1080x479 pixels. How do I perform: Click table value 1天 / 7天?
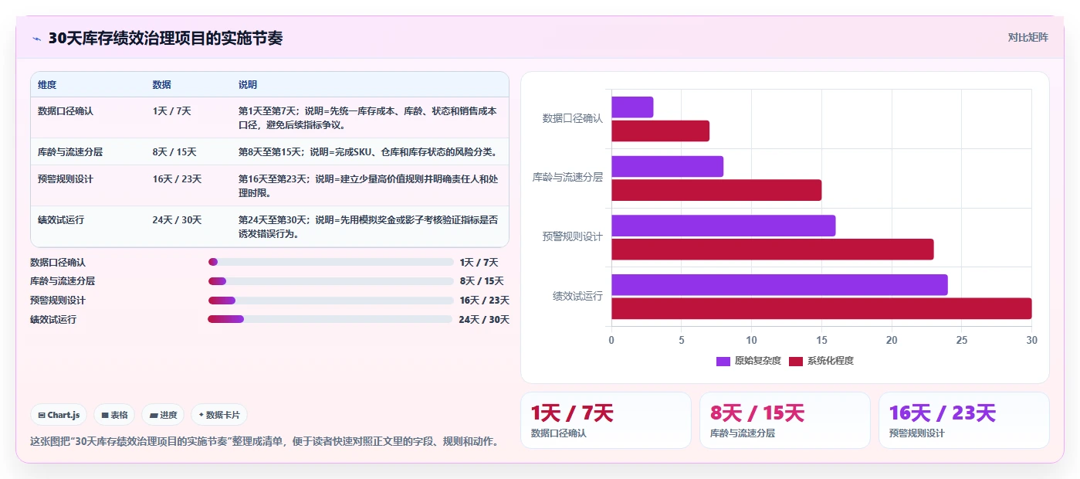[172, 111]
